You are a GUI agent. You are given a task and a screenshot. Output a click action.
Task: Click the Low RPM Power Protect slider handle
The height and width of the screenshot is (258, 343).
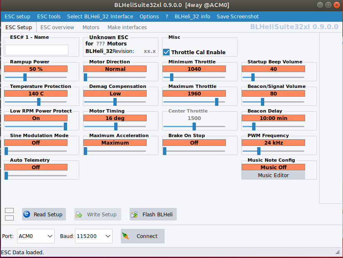(x=65, y=126)
